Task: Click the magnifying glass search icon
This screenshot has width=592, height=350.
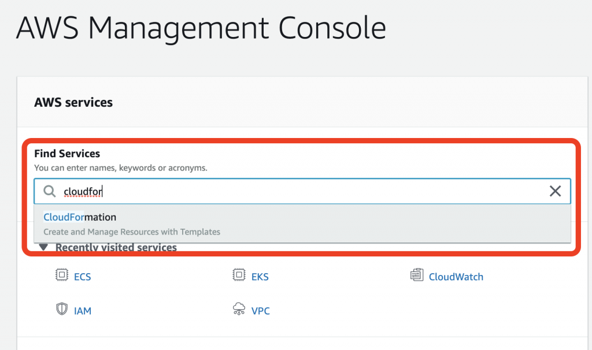Action: pos(50,191)
